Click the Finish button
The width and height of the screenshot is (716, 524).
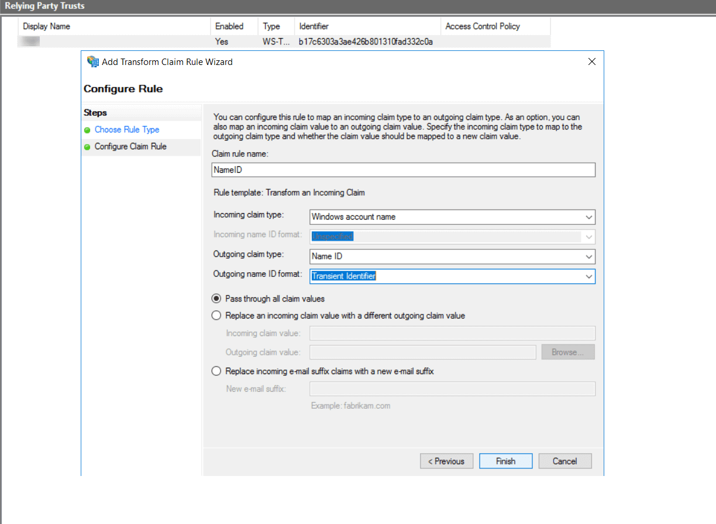[x=505, y=461]
